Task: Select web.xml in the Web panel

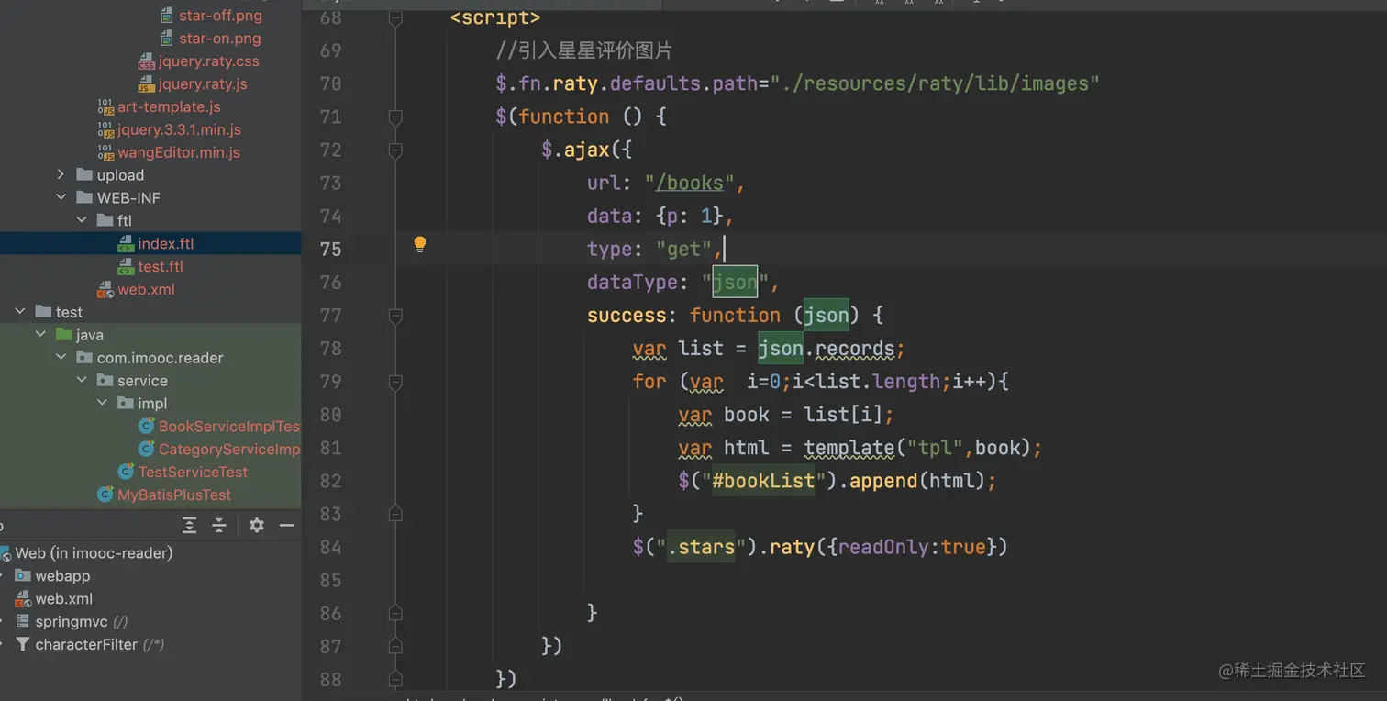Action: click(63, 599)
